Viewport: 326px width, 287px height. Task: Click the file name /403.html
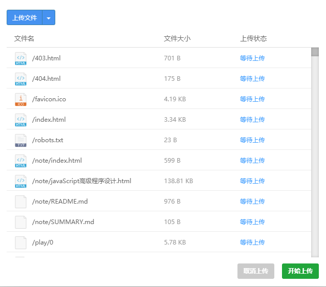coord(47,58)
